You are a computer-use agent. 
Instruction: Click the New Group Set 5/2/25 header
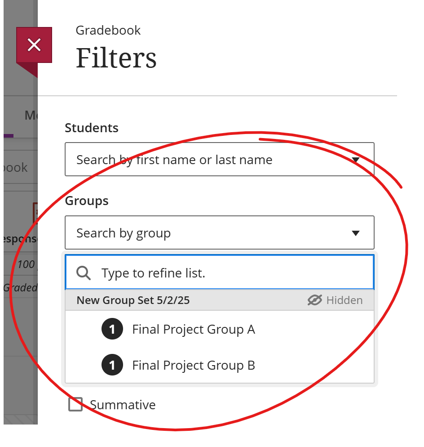tap(133, 300)
